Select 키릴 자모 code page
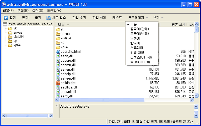The image size is (201, 126). [x=142, y=53]
